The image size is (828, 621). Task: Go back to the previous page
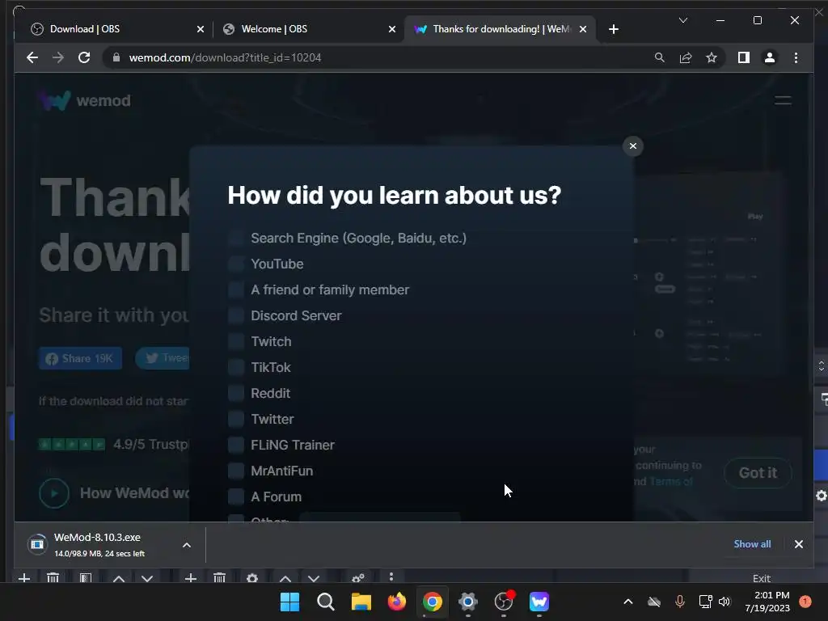click(32, 57)
